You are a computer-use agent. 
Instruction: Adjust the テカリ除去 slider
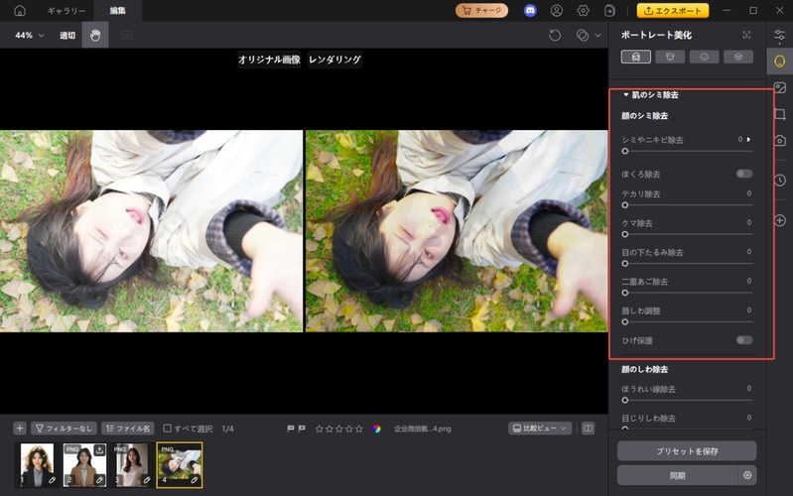[x=689, y=204]
